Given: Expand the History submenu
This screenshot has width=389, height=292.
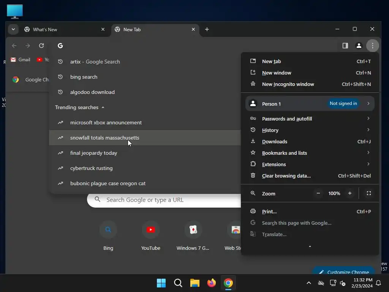Looking at the screenshot, I should click(x=310, y=130).
